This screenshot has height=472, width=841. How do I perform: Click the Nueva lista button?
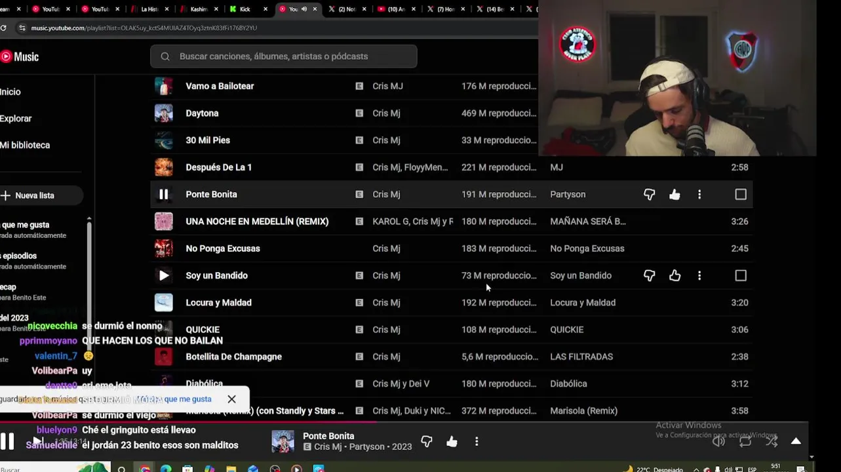(x=41, y=195)
